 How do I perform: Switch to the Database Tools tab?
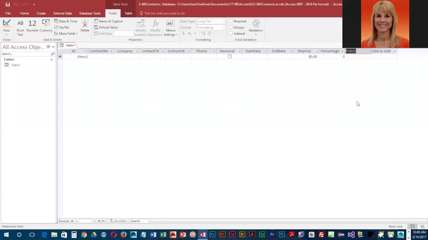click(90, 13)
